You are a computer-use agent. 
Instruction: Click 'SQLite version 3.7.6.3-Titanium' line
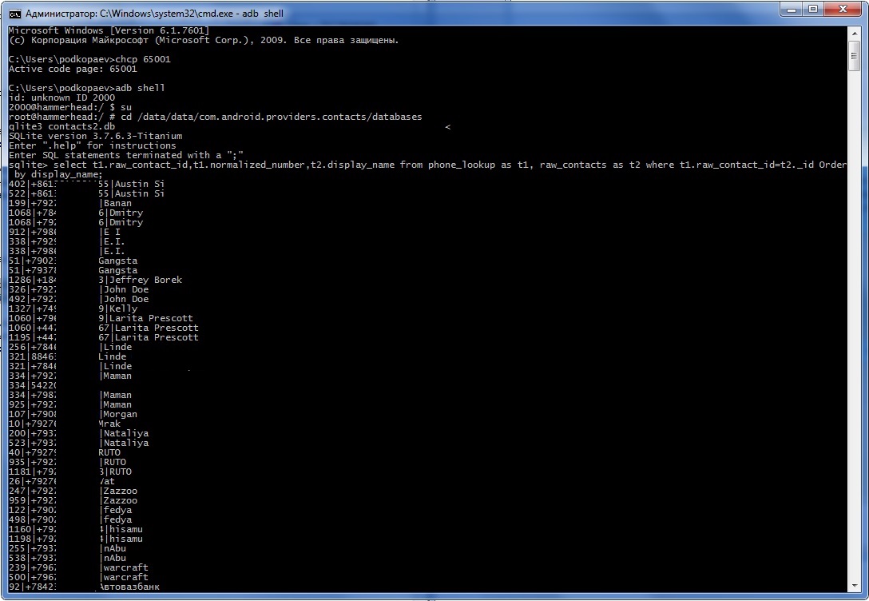[x=95, y=136]
